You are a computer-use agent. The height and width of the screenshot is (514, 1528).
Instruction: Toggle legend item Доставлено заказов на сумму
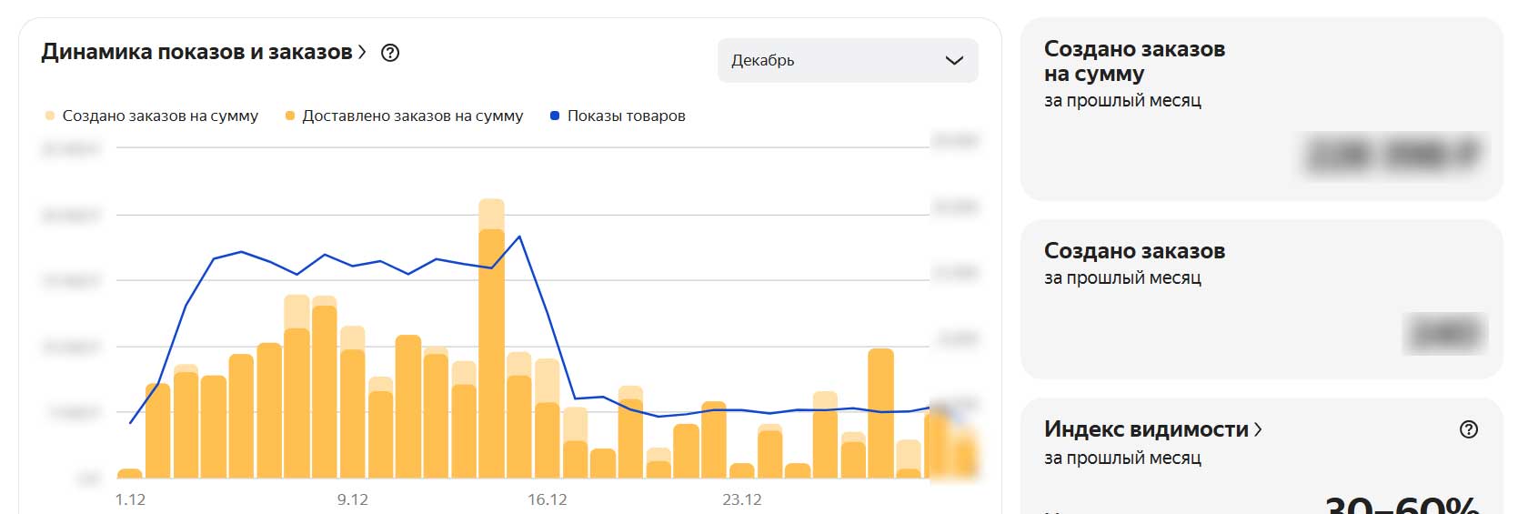(x=405, y=116)
